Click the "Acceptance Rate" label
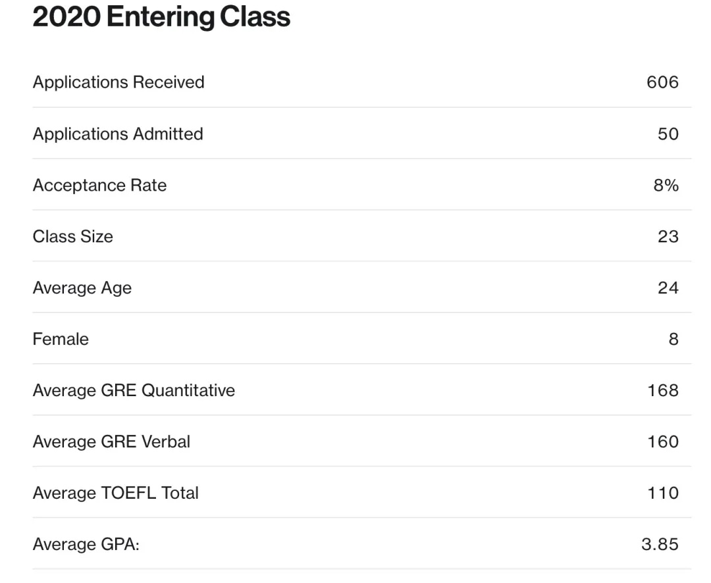711x583 pixels. 99,185
